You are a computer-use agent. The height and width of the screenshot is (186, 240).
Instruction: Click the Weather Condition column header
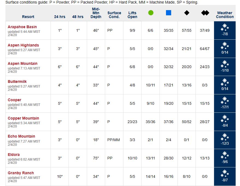click(225, 15)
